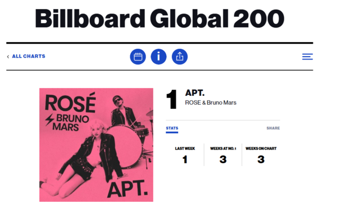The width and height of the screenshot is (337, 213).
Task: Click the chart info icon
Action: (158, 57)
